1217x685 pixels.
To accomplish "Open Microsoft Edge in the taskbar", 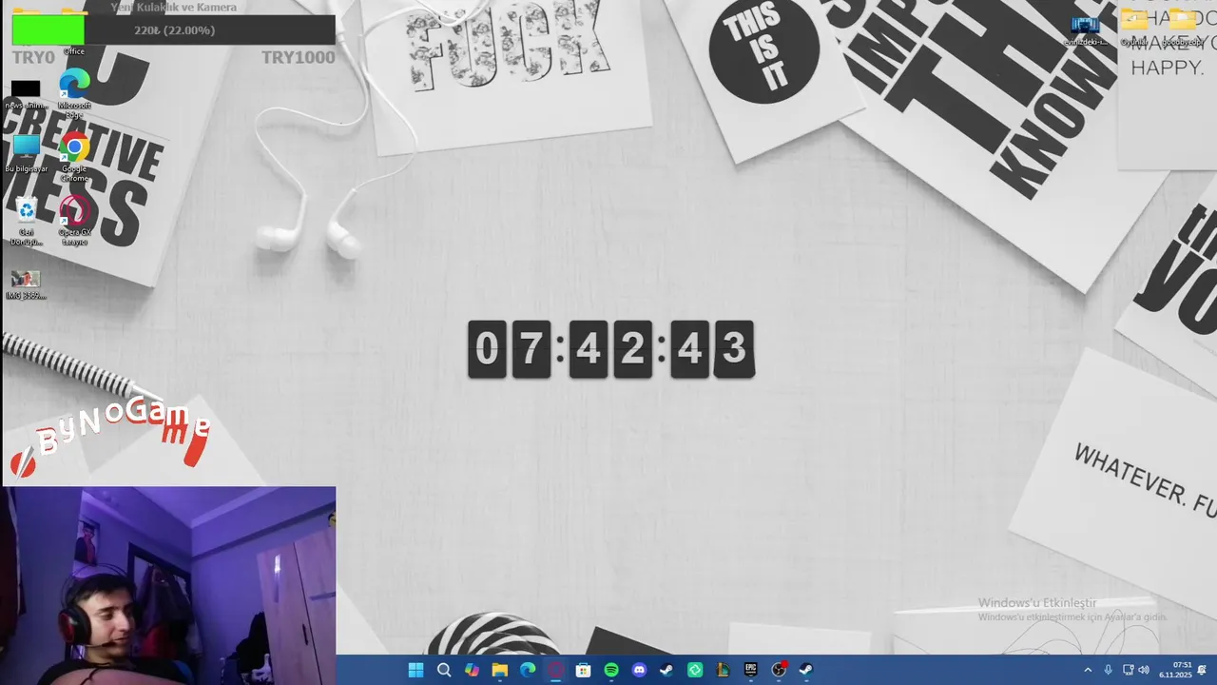I will (x=528, y=670).
